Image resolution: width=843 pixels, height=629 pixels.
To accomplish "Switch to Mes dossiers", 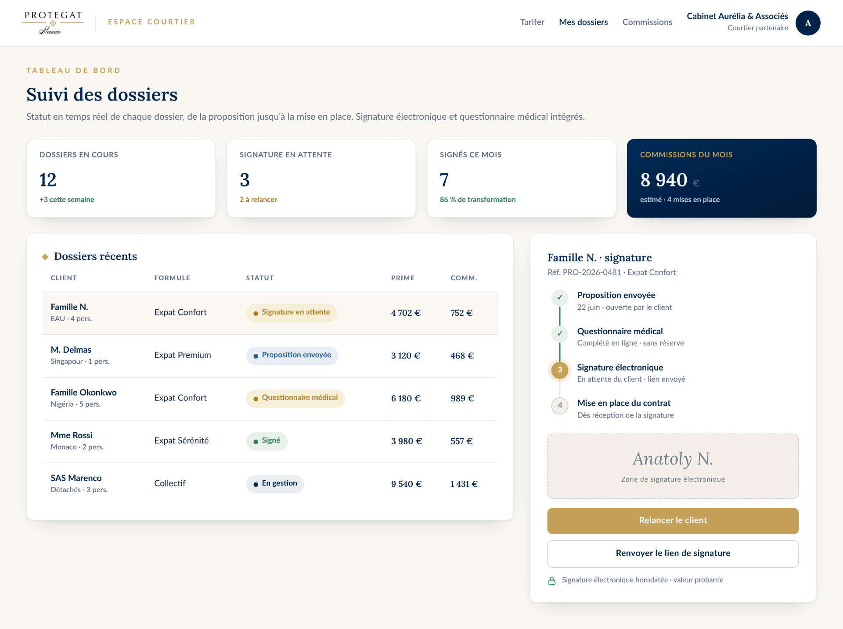I will pos(583,22).
